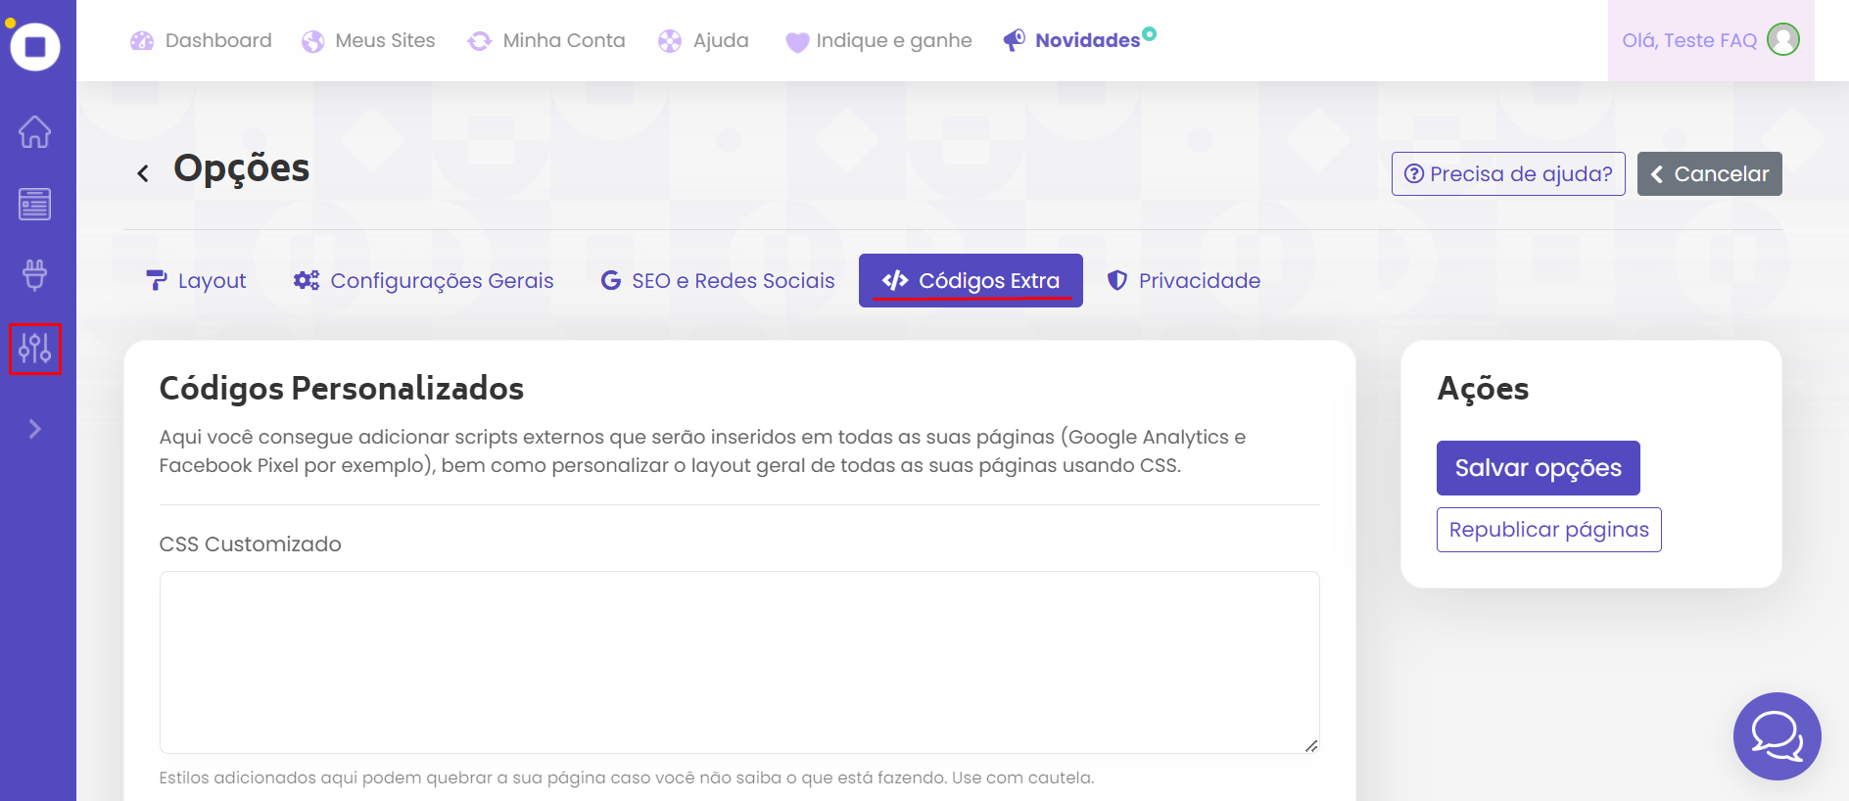The image size is (1849, 801).
Task: Click the user avatar icon
Action: (1783, 40)
